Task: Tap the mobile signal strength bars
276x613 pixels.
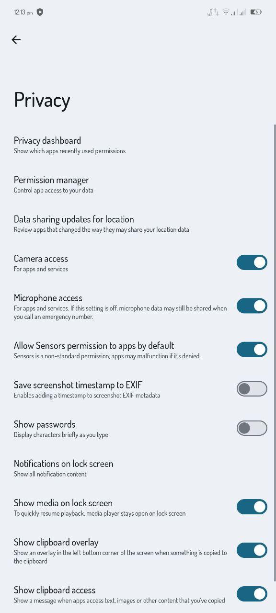Action: pos(239,12)
